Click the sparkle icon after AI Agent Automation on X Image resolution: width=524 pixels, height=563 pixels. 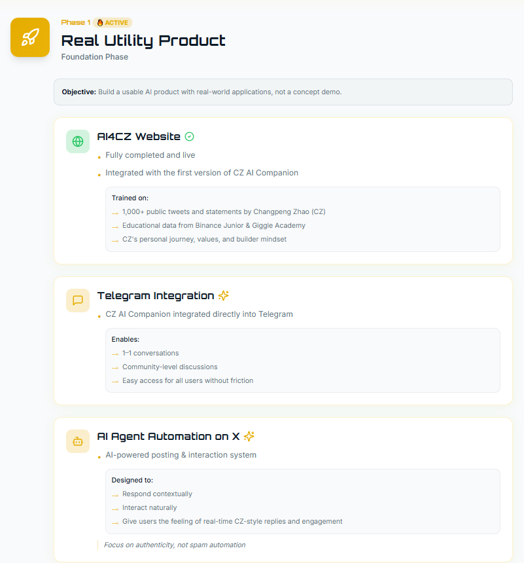click(249, 436)
